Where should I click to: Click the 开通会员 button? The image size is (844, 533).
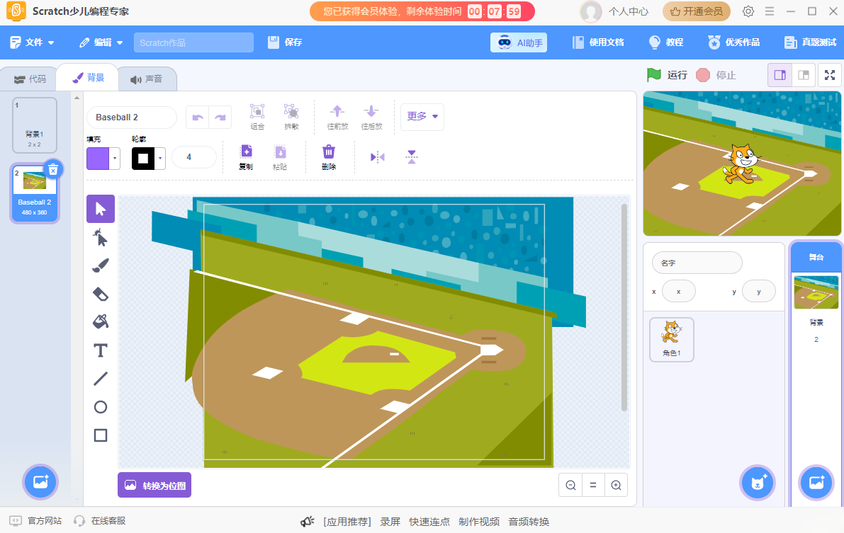click(697, 11)
